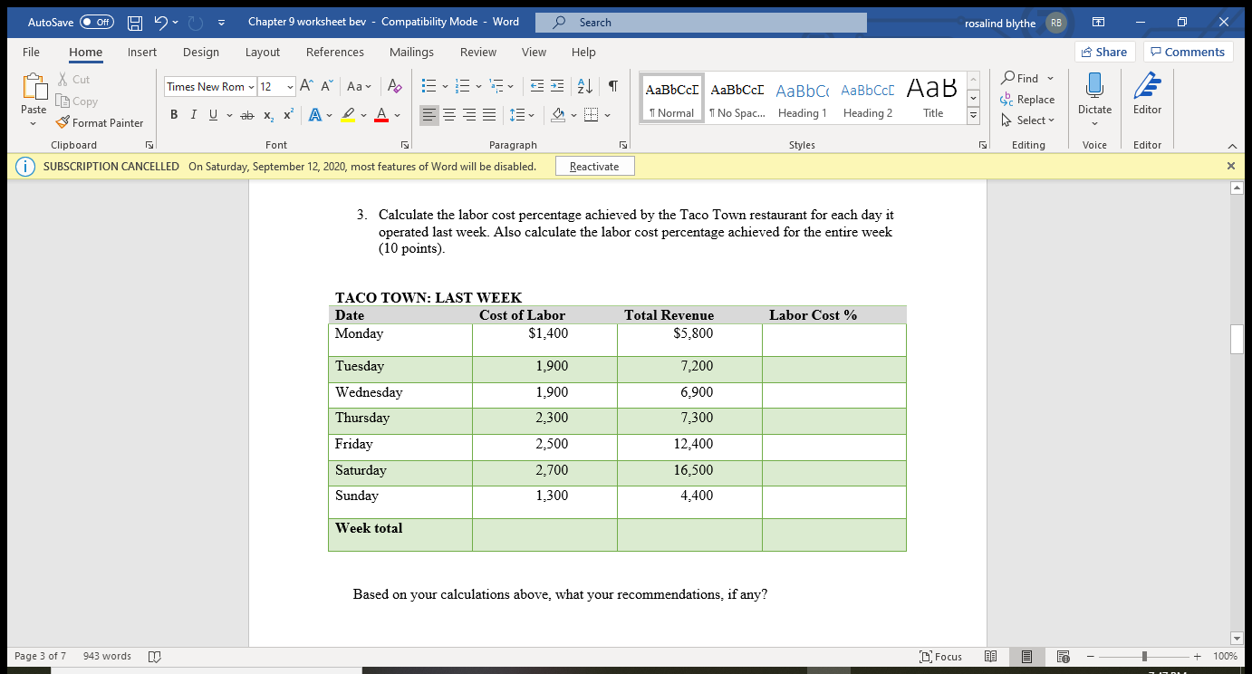Switch to the References tab
The height and width of the screenshot is (674, 1252).
[335, 52]
